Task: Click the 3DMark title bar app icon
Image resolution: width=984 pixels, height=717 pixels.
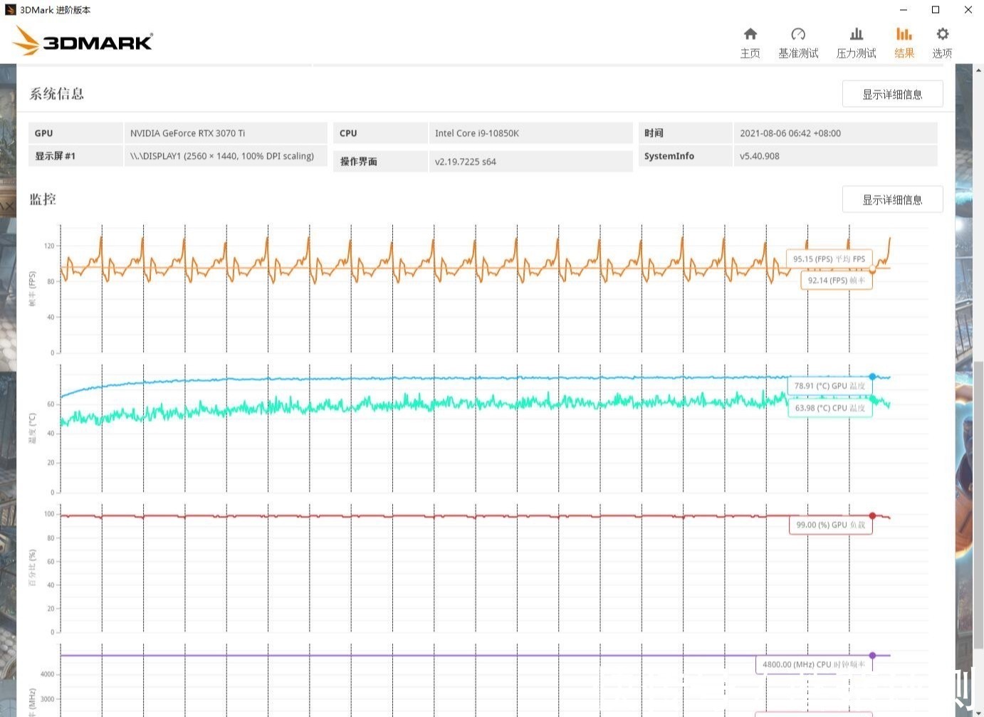Action: point(10,10)
